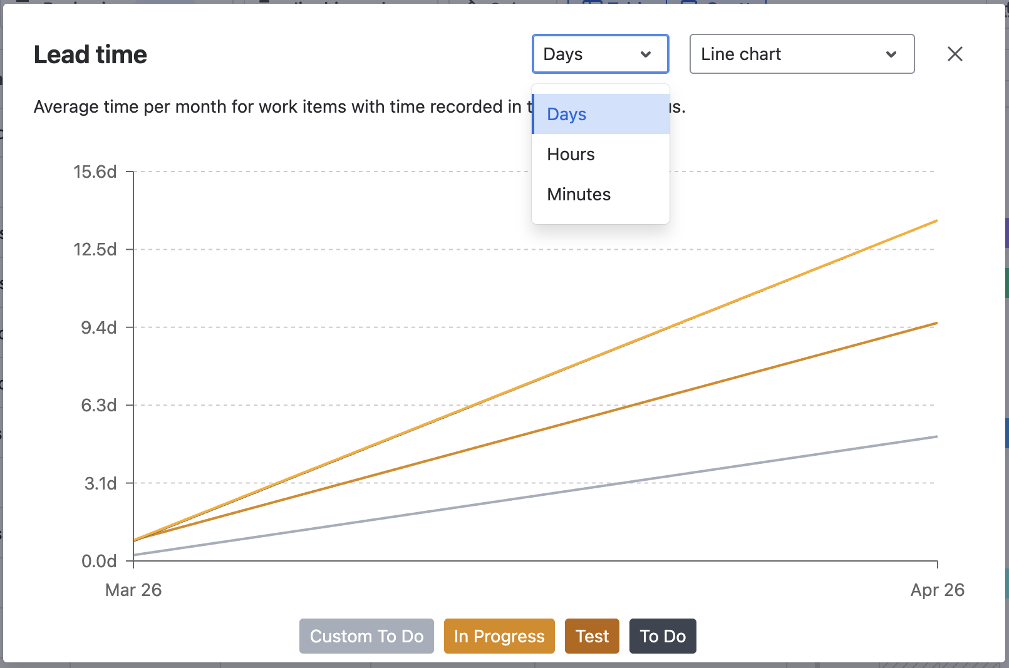Click the 15.6d y-axis label
The image size is (1009, 668).
tap(95, 172)
